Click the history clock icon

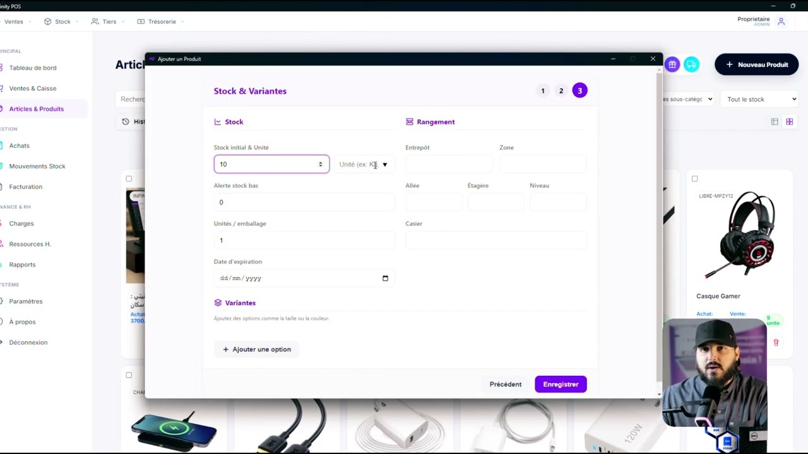pos(126,122)
